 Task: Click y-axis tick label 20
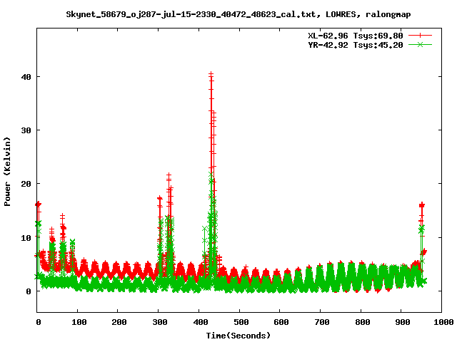point(26,184)
